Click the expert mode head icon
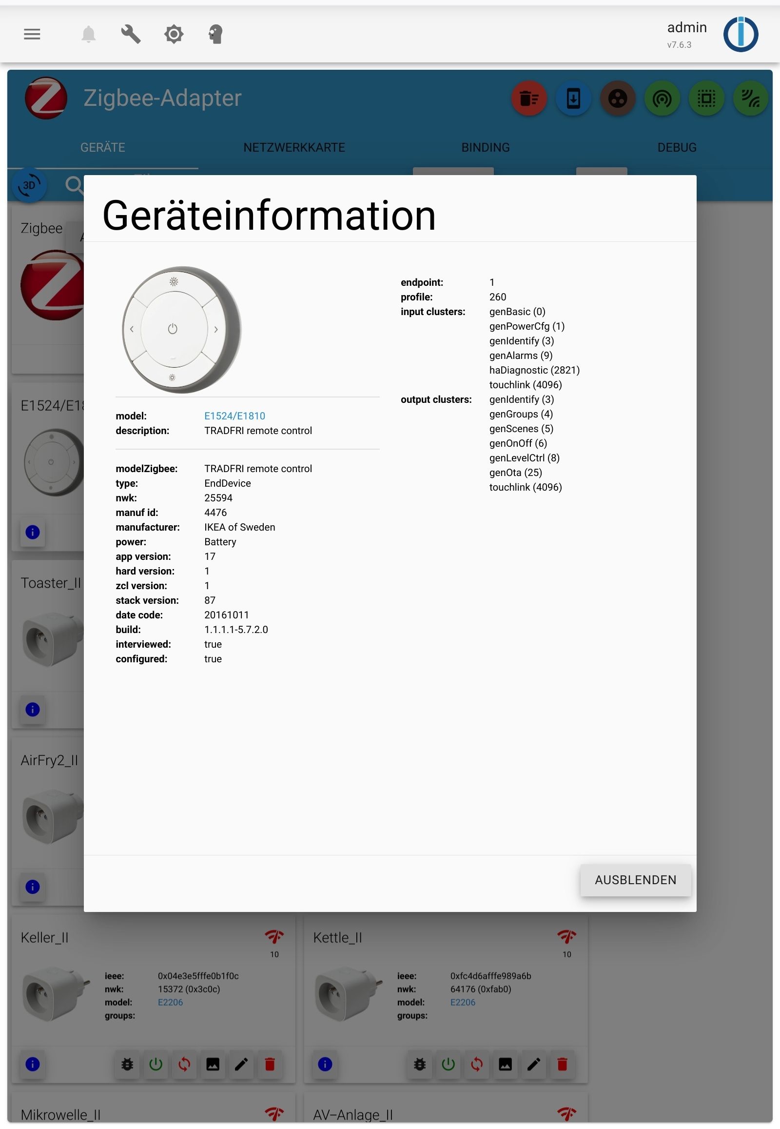Viewport: 780px width, 1129px height. 215,34
